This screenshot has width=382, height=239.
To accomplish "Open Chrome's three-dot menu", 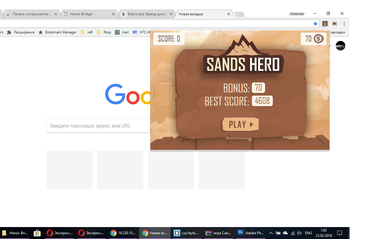I will pos(344,24).
